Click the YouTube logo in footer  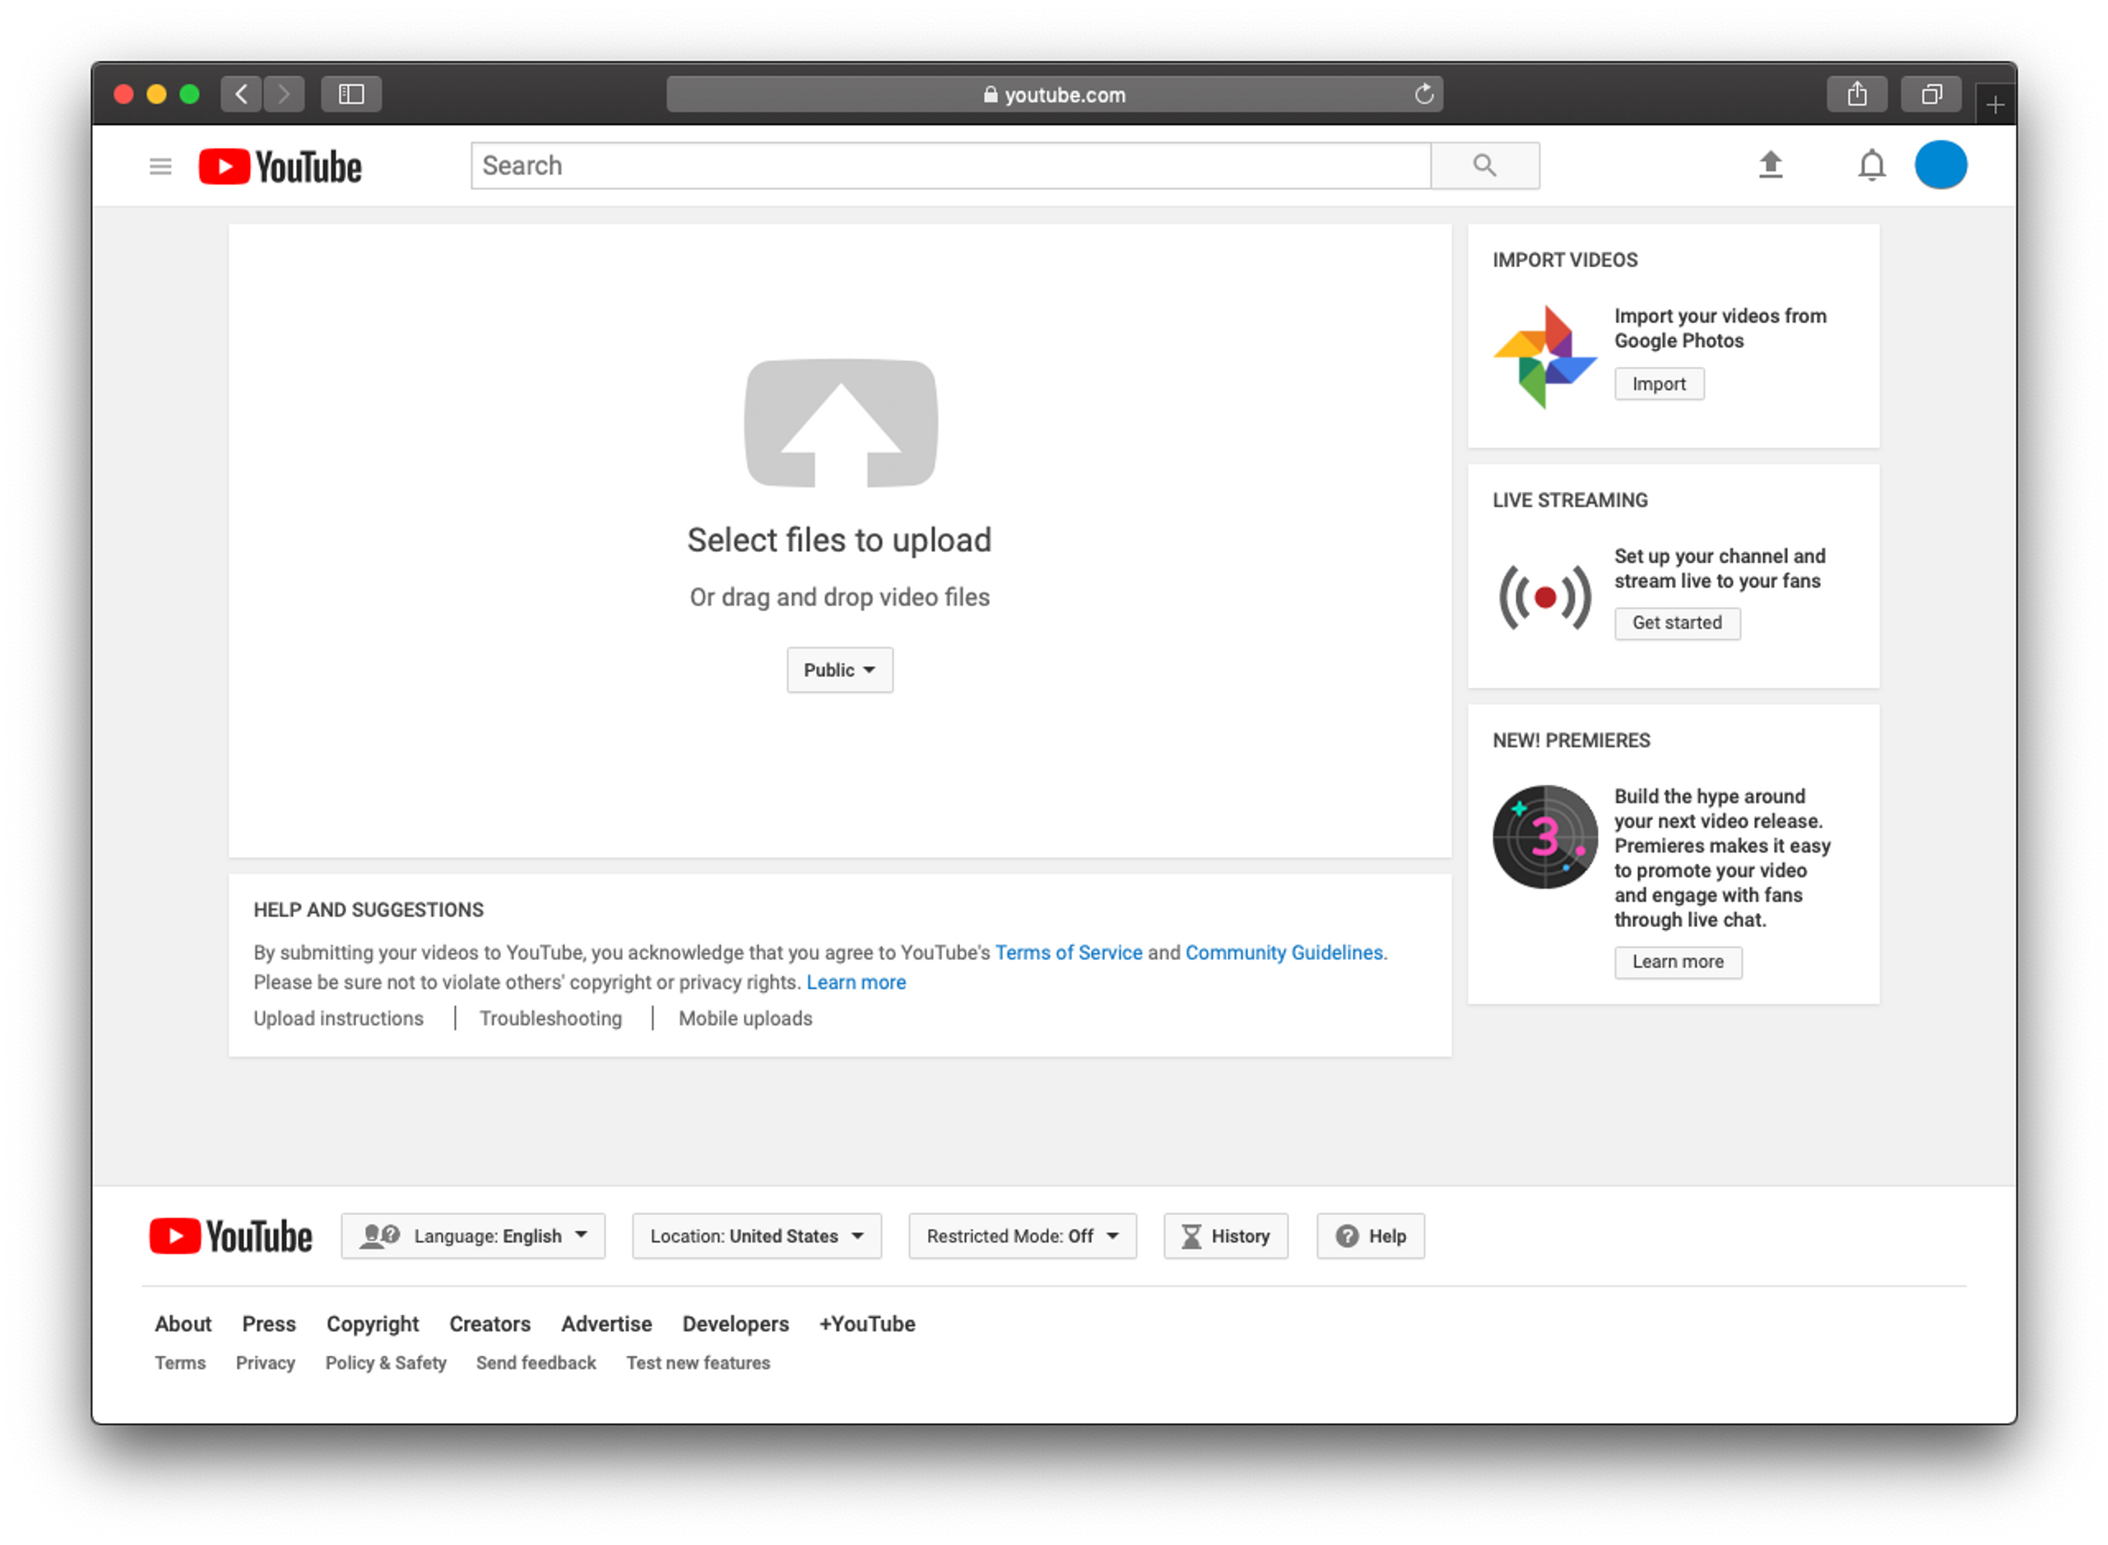click(x=230, y=1237)
